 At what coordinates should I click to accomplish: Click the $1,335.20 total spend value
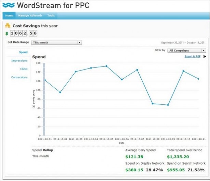point(178,157)
